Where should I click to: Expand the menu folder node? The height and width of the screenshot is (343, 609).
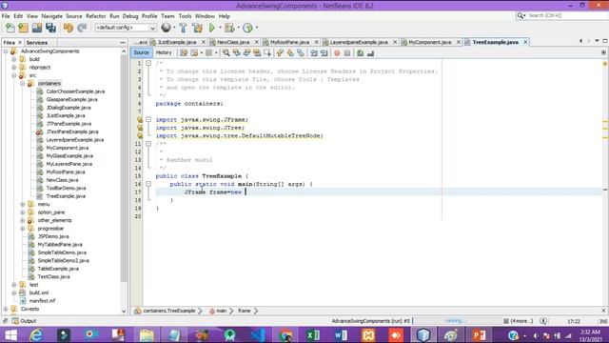pyautogui.click(x=23, y=204)
